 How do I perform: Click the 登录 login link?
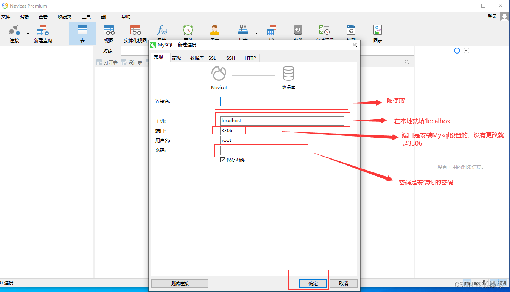pos(492,17)
